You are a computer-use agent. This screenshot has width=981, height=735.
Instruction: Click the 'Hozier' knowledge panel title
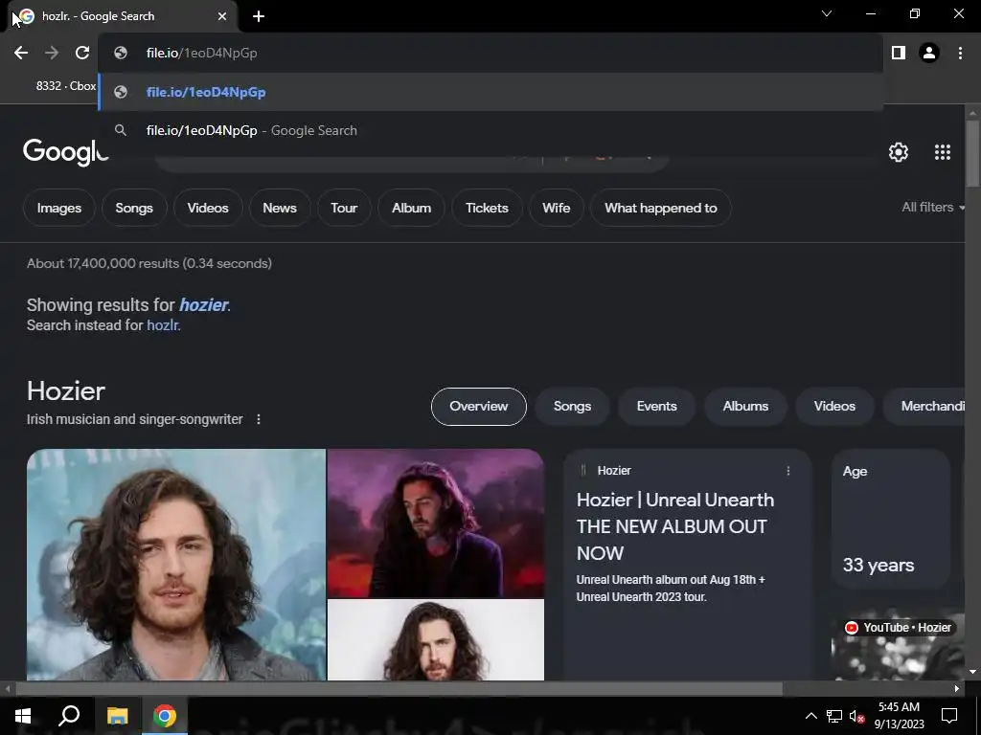click(66, 391)
